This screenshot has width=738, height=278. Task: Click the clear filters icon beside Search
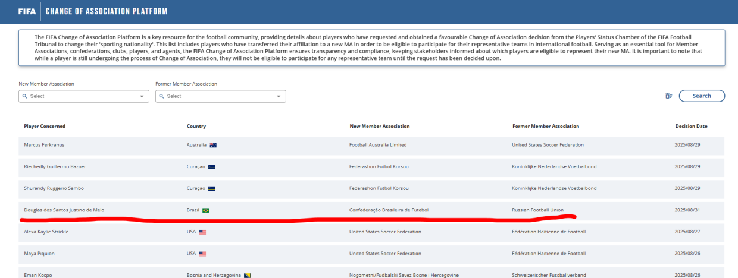[x=668, y=96]
